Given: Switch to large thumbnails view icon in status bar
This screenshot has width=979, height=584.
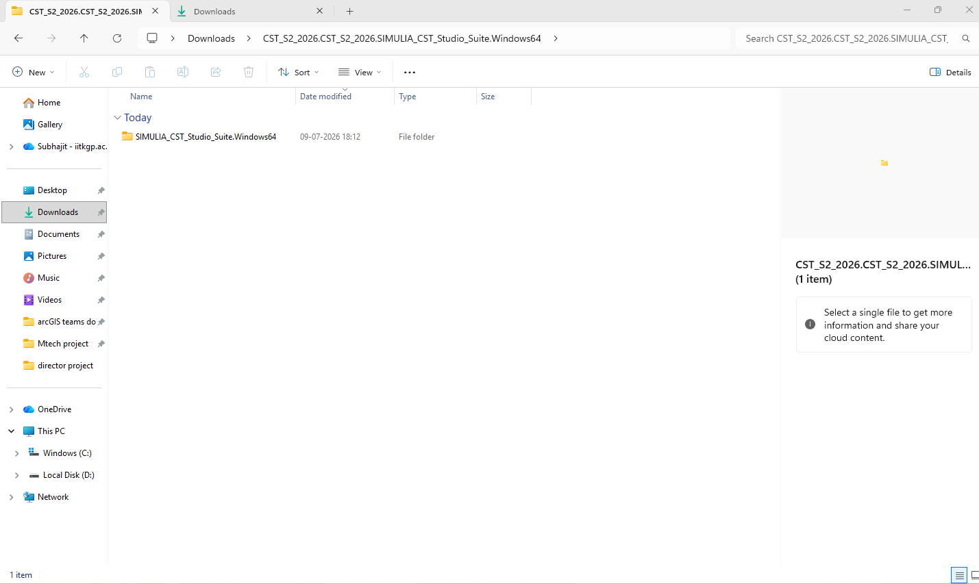Looking at the screenshot, I should [x=974, y=575].
